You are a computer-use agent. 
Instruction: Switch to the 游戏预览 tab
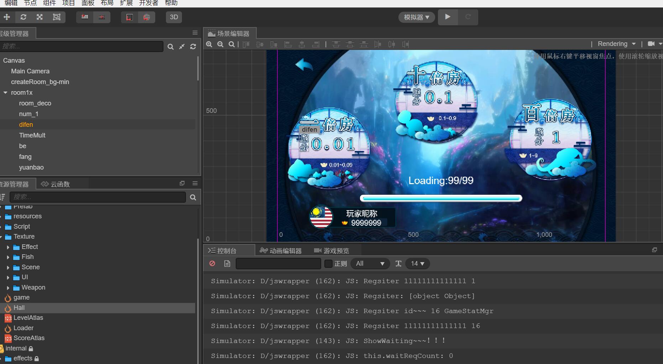tap(331, 251)
